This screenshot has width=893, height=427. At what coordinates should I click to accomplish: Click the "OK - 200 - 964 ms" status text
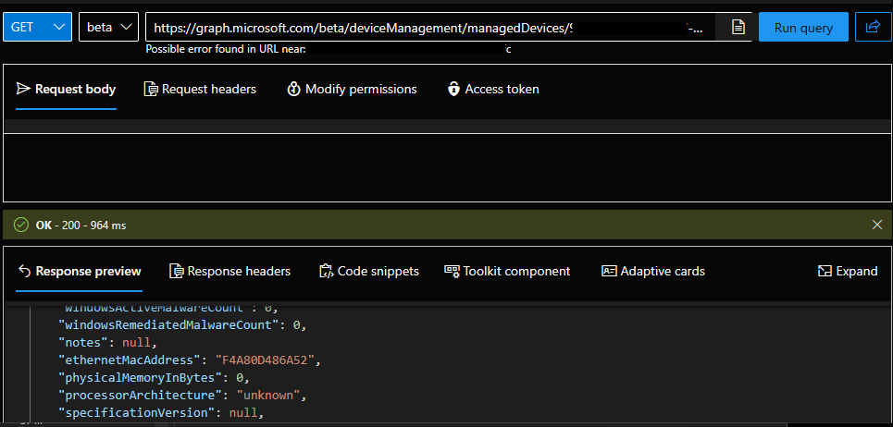[x=81, y=226]
